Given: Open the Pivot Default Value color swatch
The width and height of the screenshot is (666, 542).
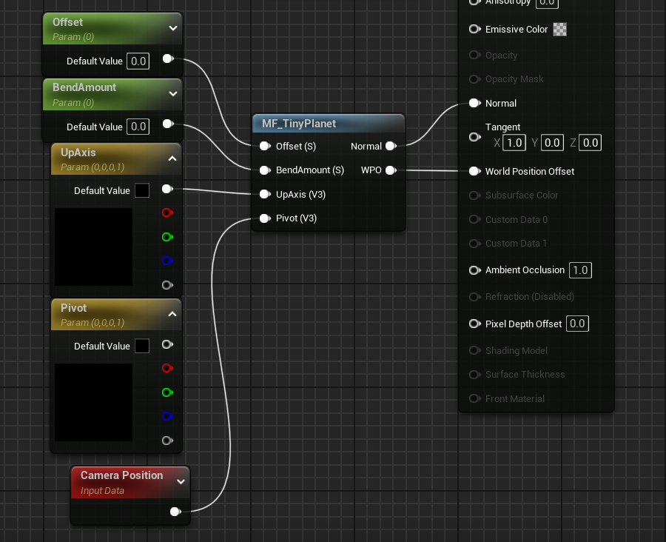Looking at the screenshot, I should 142,346.
